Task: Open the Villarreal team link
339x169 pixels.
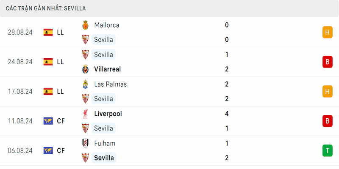Action: [108, 69]
